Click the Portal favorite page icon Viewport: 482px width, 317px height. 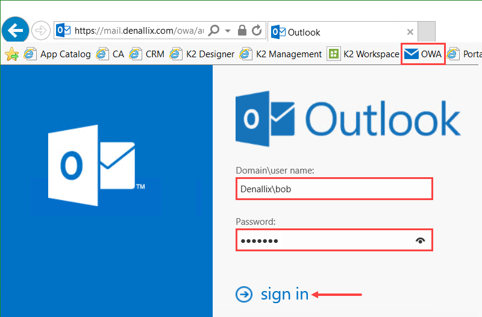tap(453, 54)
